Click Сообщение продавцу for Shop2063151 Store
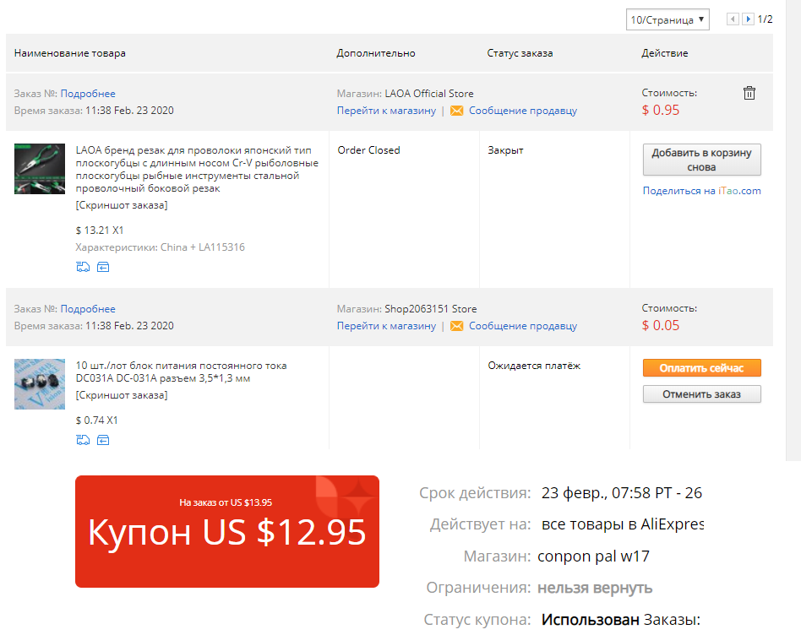This screenshot has width=801, height=635. (523, 326)
